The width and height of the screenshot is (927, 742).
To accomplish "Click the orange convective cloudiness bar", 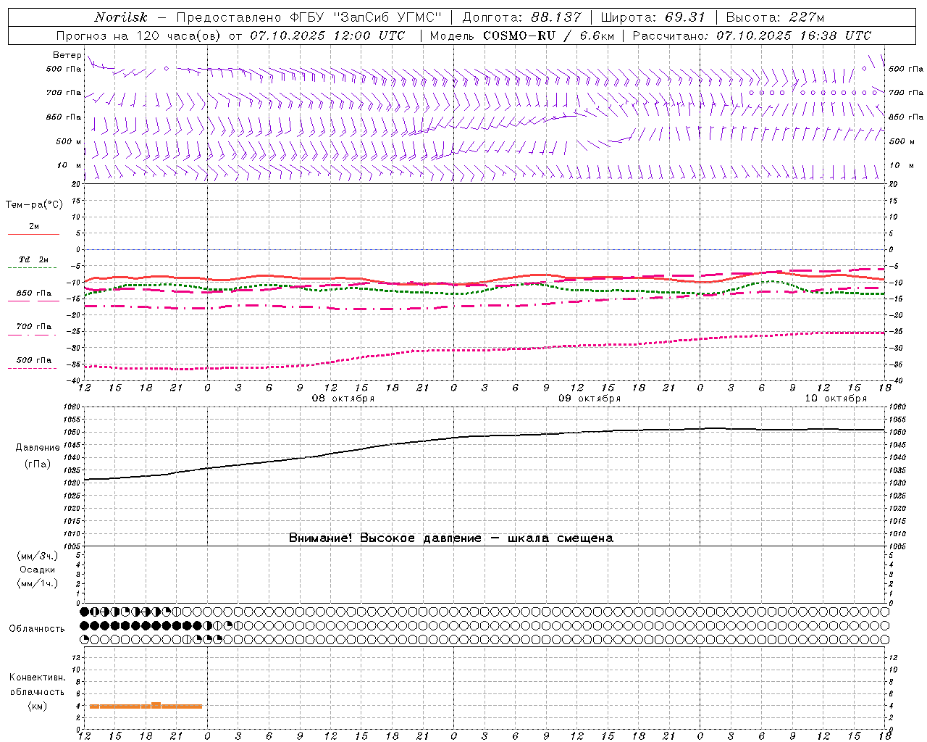I will 146,706.
